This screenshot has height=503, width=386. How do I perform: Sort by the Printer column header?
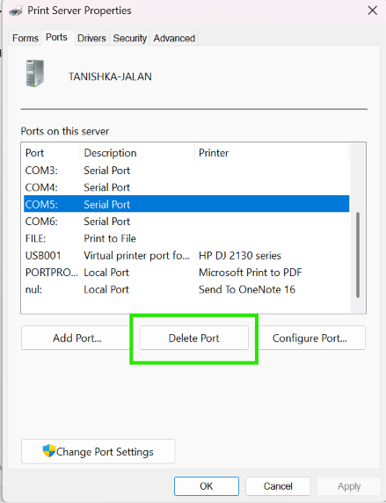pos(272,153)
